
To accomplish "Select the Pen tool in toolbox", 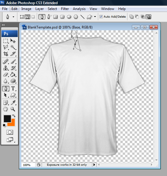I will (6, 88).
